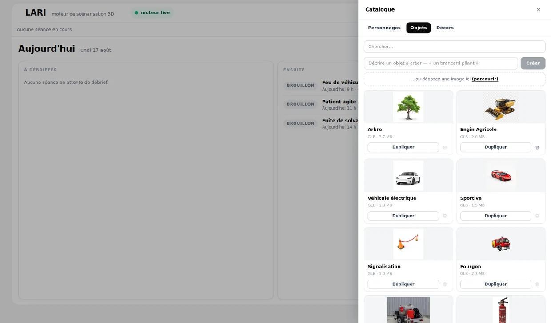Select the Objets tab
Screen dimensions: 551x323
[418, 28]
